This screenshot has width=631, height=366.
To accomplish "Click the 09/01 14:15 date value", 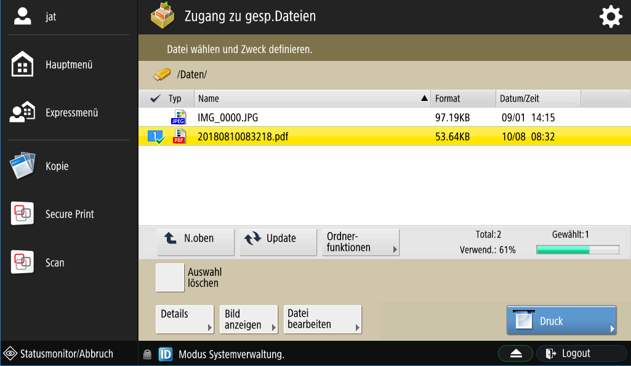I will tap(528, 117).
